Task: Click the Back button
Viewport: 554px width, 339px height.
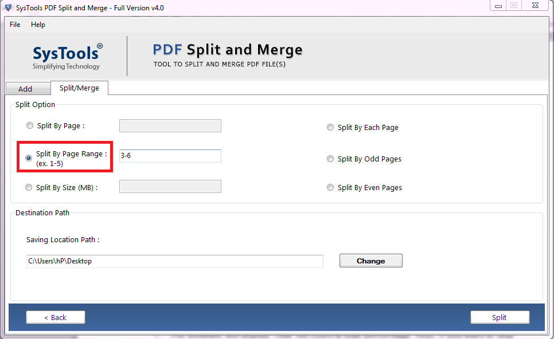Action: (x=55, y=317)
